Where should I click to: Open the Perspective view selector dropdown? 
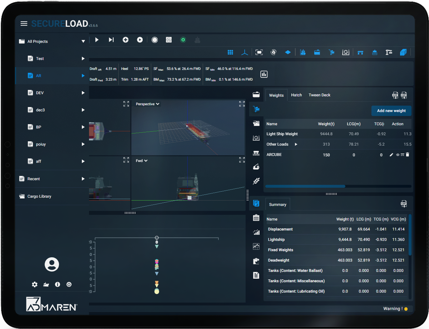click(x=147, y=104)
